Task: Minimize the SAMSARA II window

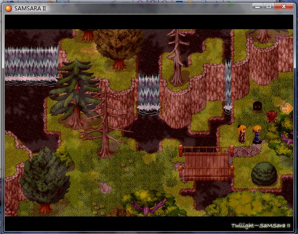Action: point(257,7)
